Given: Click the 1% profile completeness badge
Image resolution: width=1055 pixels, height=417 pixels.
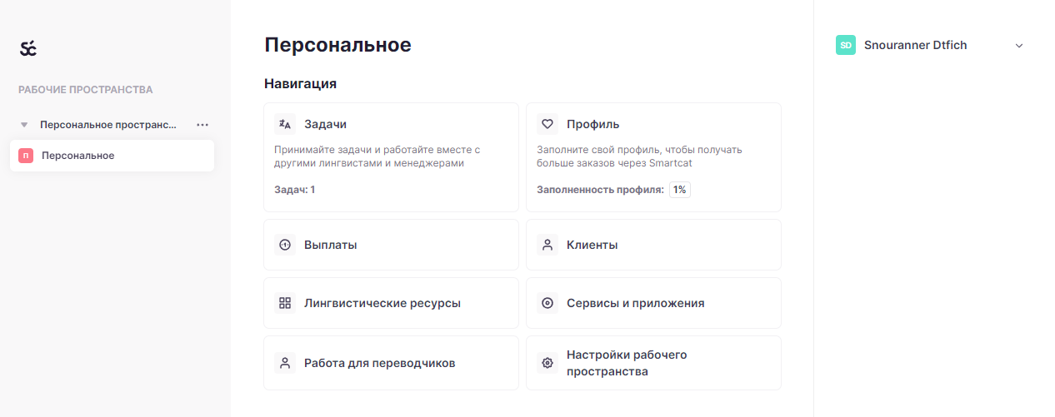Looking at the screenshot, I should 680,190.
